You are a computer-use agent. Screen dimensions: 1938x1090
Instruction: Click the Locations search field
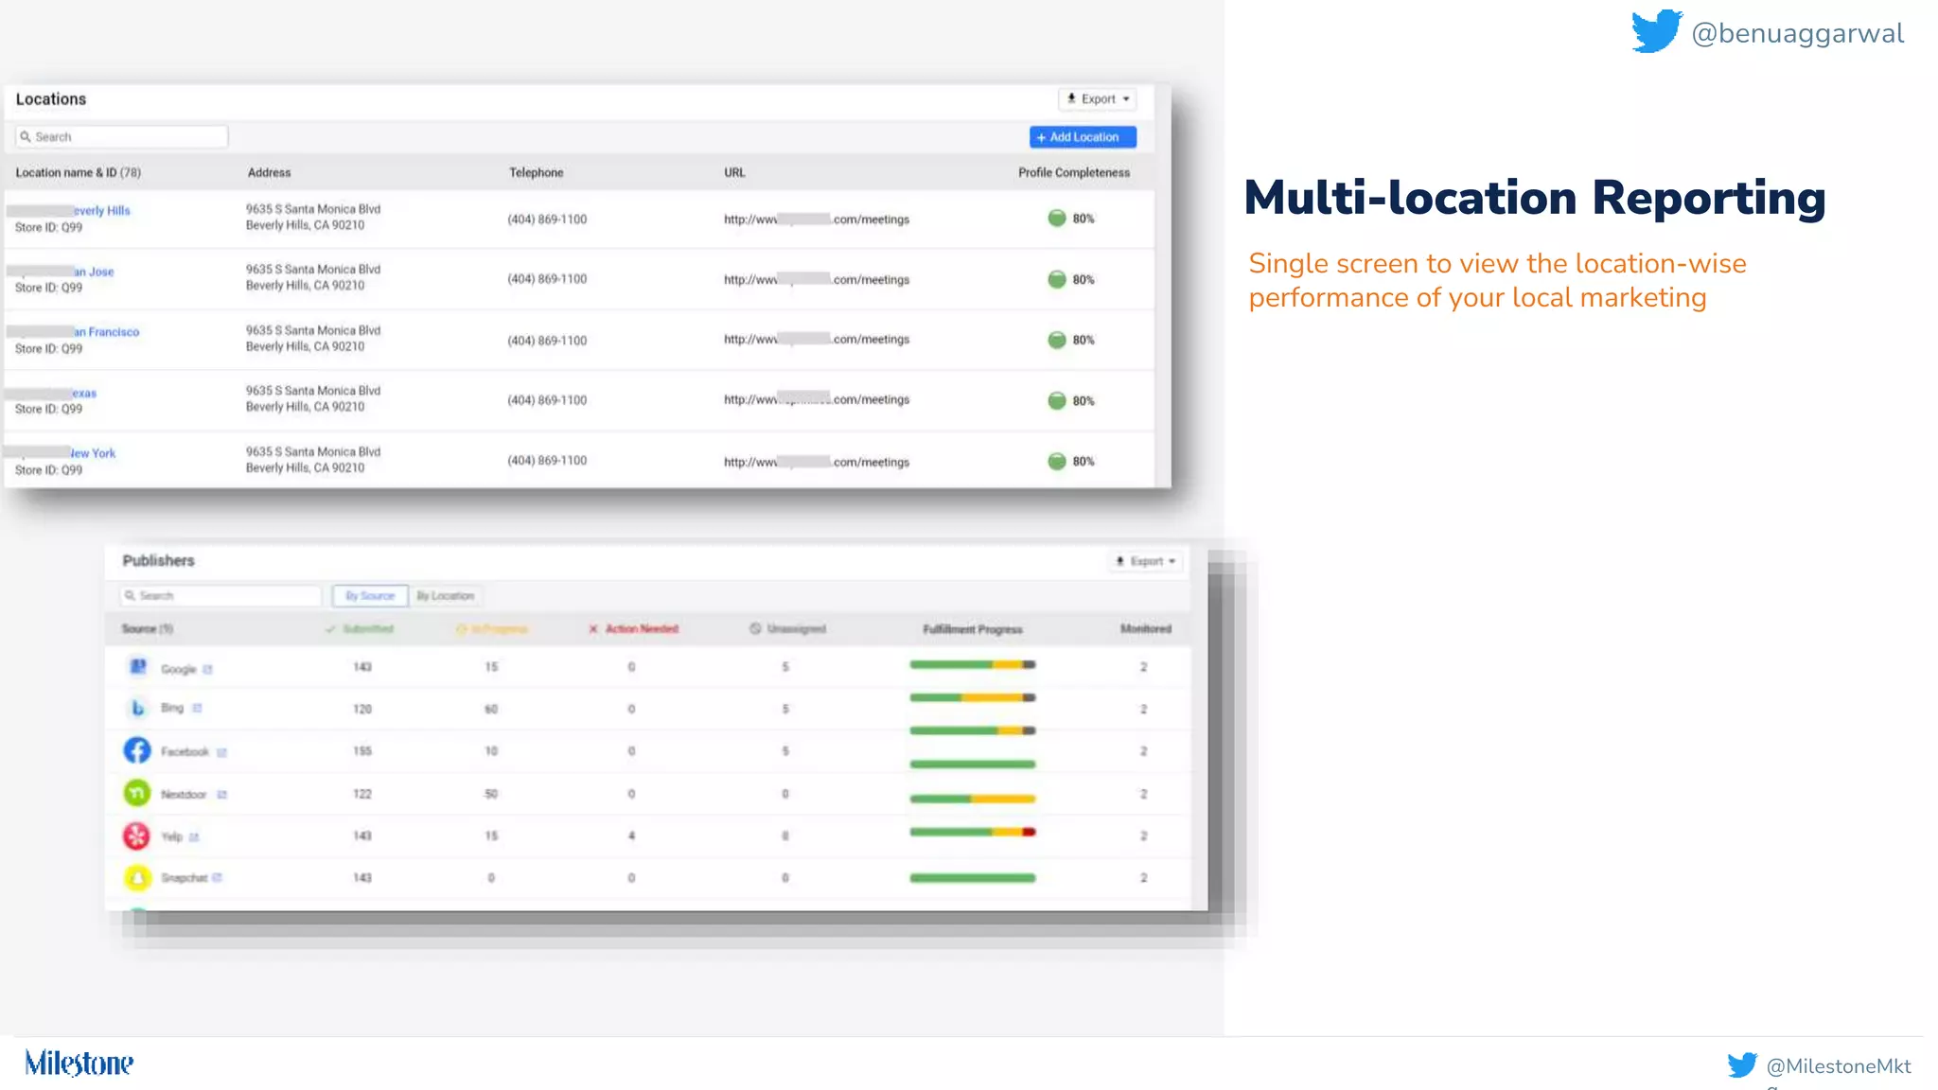[121, 136]
